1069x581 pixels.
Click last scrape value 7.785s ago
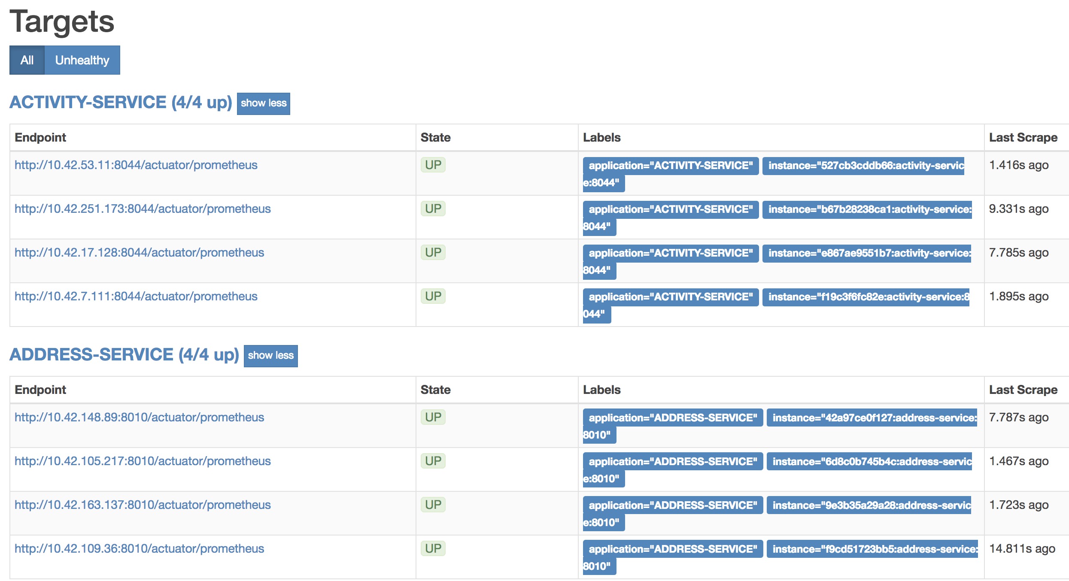click(1019, 253)
